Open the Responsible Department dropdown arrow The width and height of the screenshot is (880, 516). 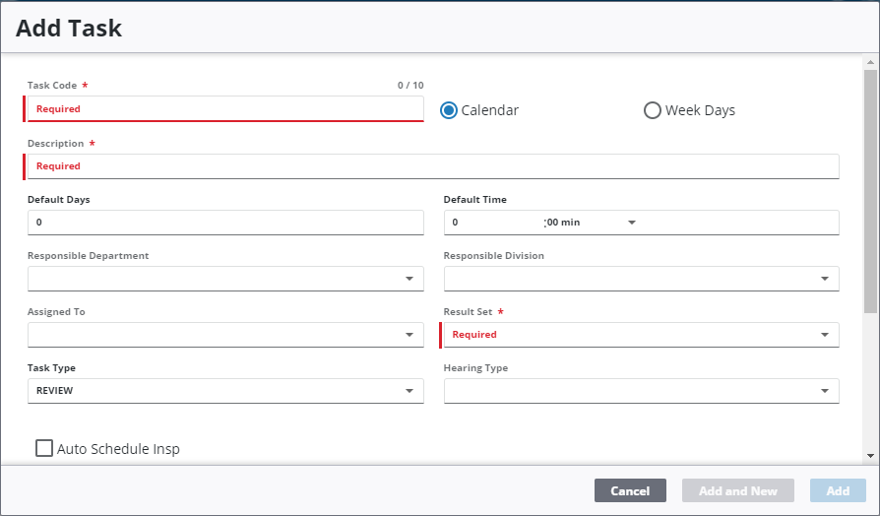point(409,279)
